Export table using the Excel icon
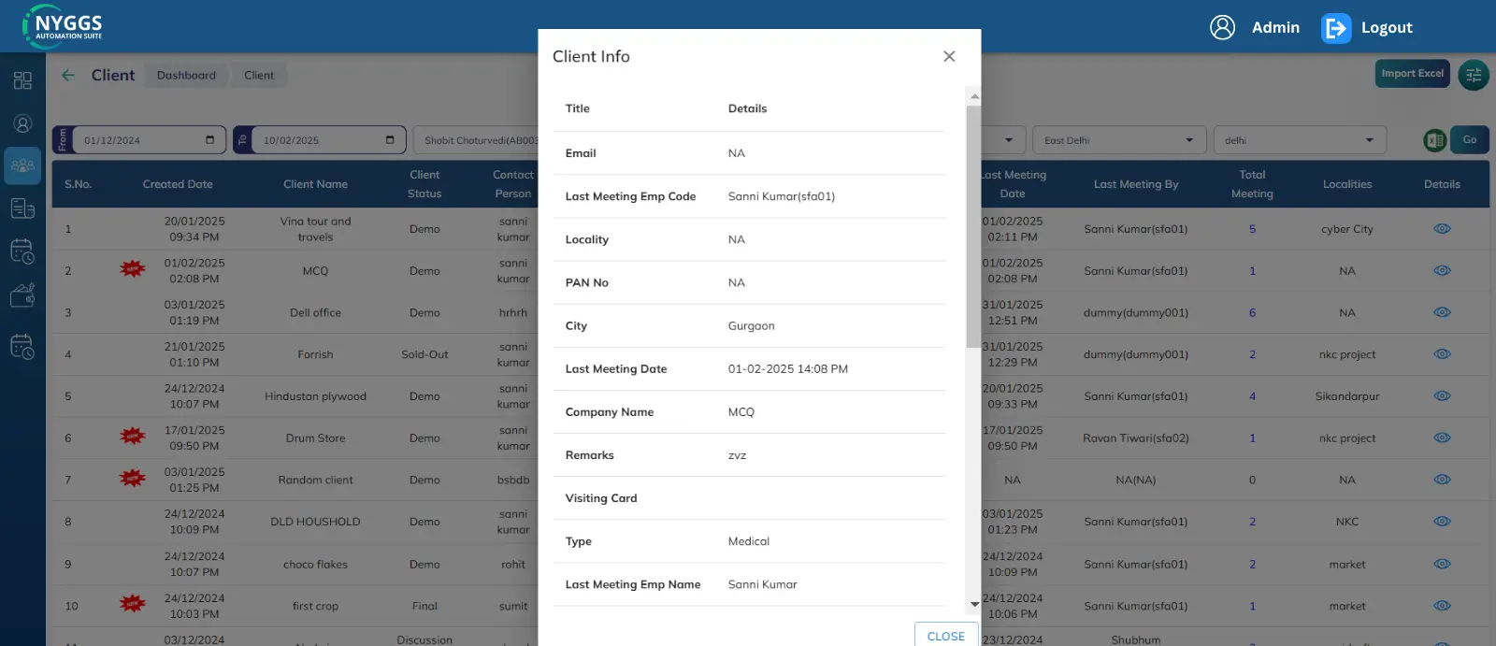The image size is (1496, 646). 1434,140
